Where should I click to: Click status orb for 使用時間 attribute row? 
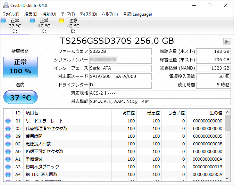8,136
